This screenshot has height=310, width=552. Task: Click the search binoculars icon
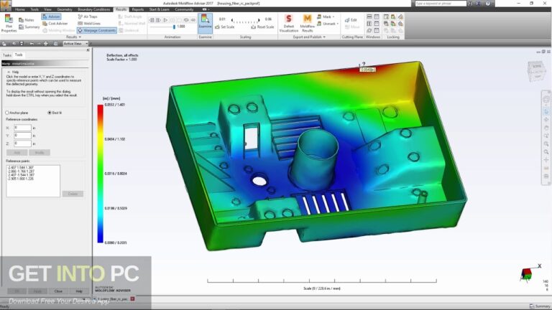click(470, 3)
